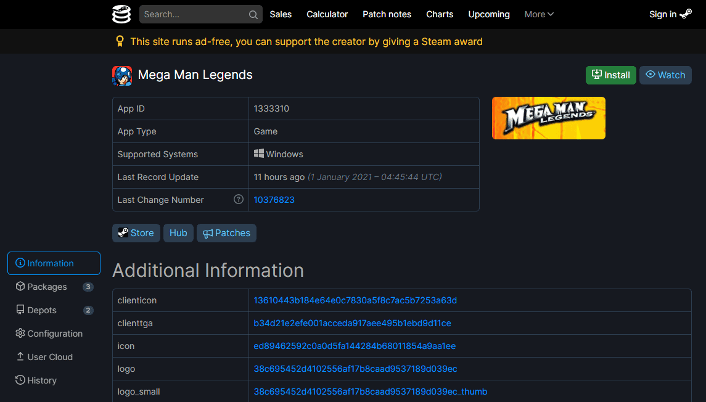Click the App ID value 1333310
Viewport: 706px width, 402px height.
[271, 109]
